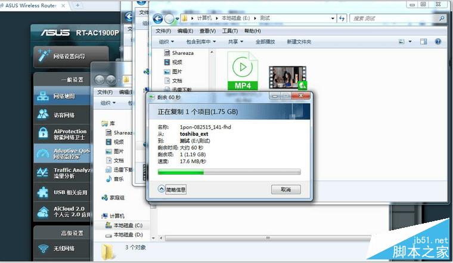This screenshot has height=263, width=453.
Task: Select 视频 library in front window tree
Action: tap(173, 62)
